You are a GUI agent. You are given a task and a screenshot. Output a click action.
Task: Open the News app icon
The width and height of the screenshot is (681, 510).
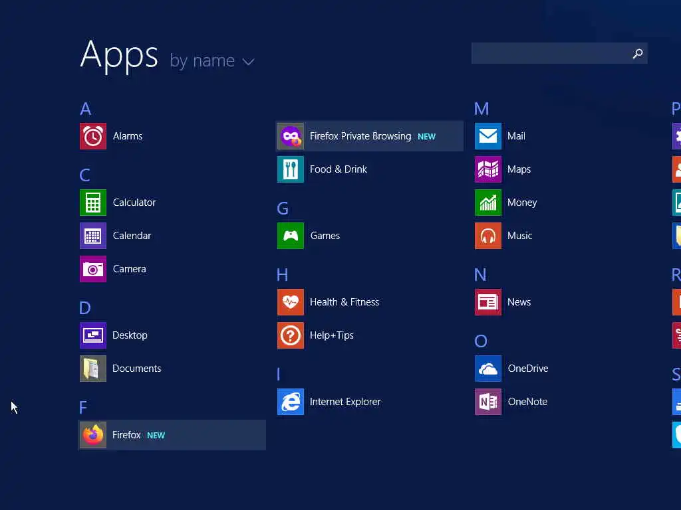click(x=488, y=302)
